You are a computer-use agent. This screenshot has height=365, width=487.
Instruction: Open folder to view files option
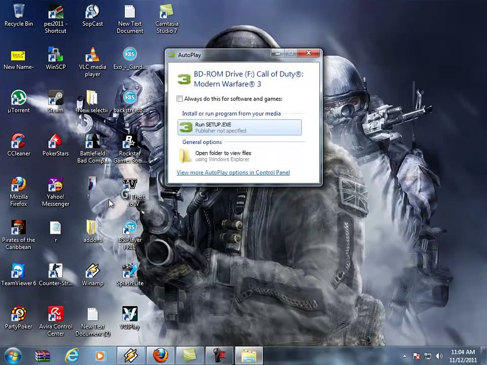(239, 156)
